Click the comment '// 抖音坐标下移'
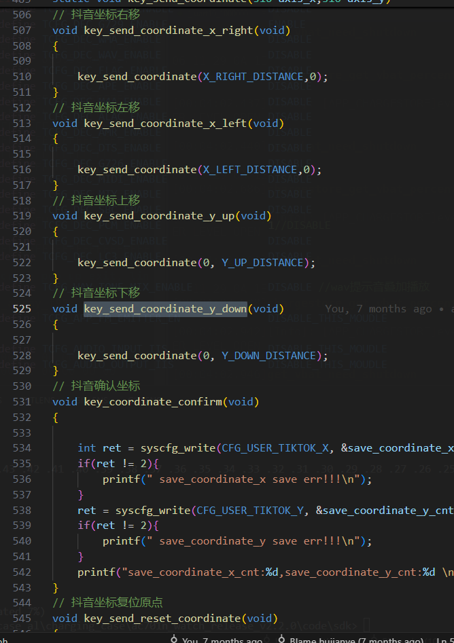454x643 pixels. click(96, 293)
